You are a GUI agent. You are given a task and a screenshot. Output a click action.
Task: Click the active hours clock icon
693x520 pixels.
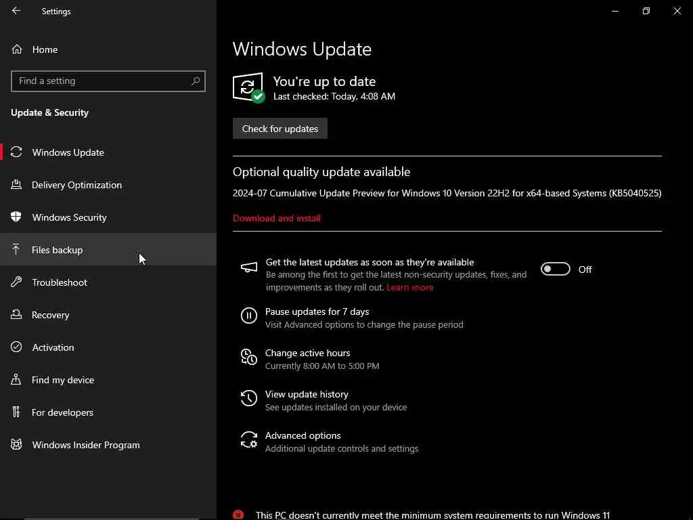click(x=249, y=357)
